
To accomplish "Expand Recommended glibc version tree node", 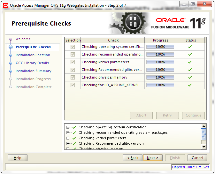I will 68,143.
